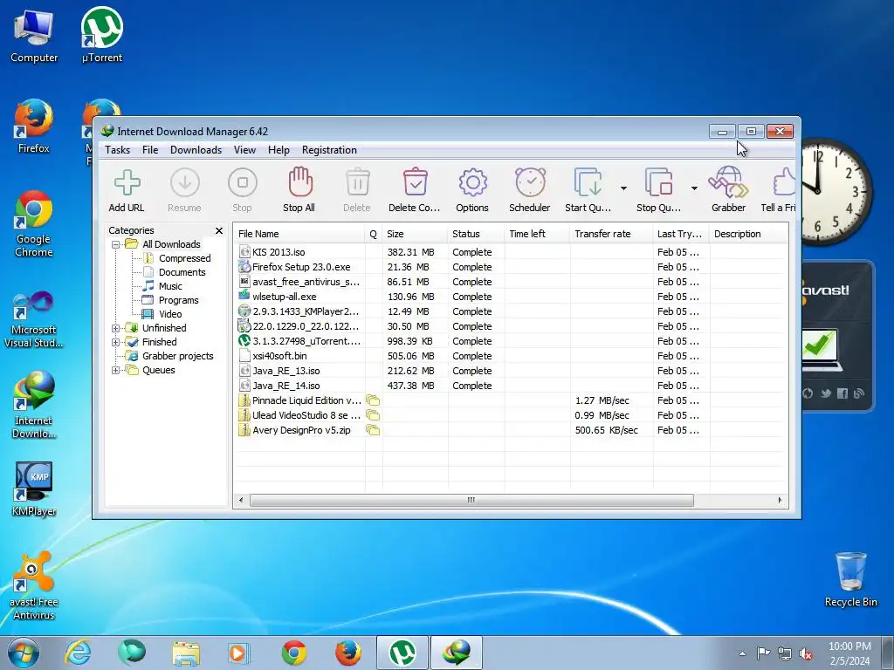Open the View menu

tap(244, 150)
